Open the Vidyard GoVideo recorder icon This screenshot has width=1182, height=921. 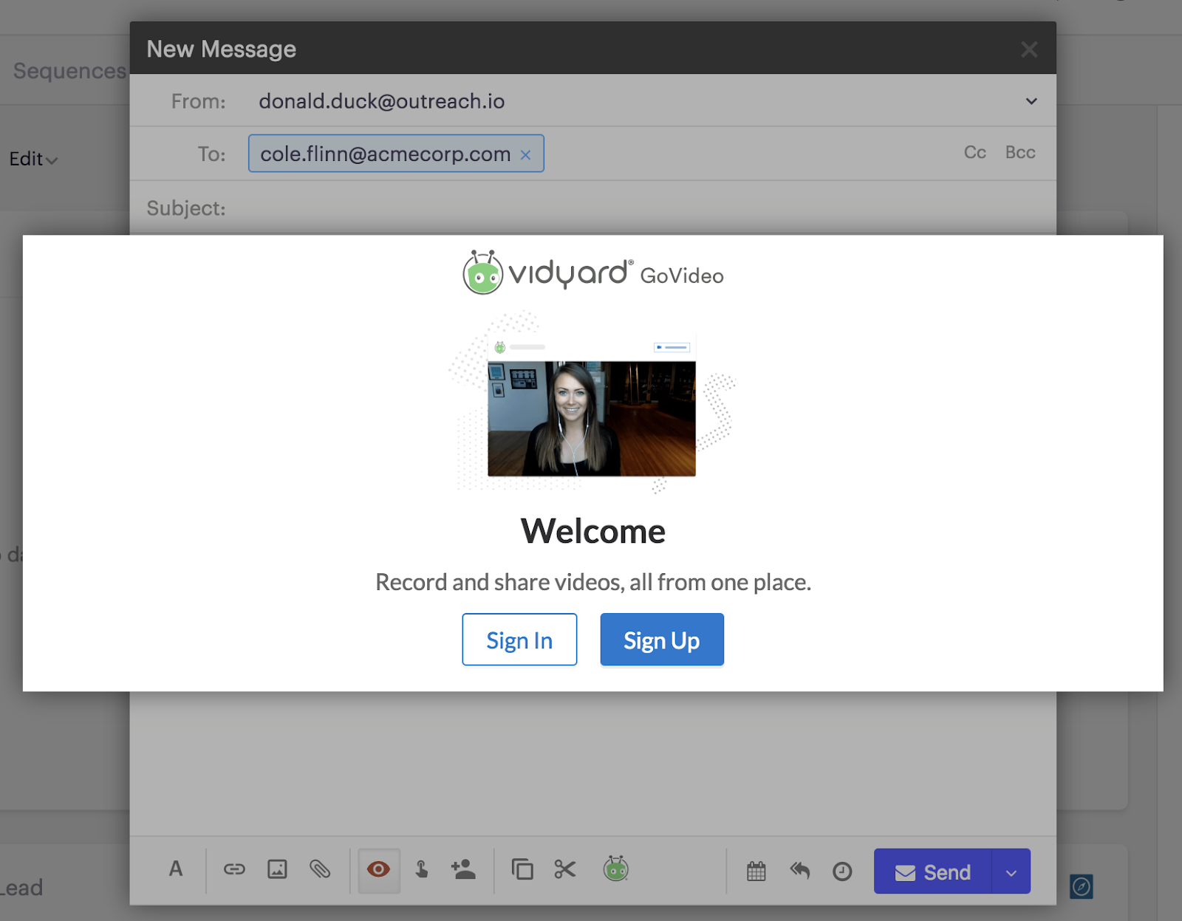point(616,870)
